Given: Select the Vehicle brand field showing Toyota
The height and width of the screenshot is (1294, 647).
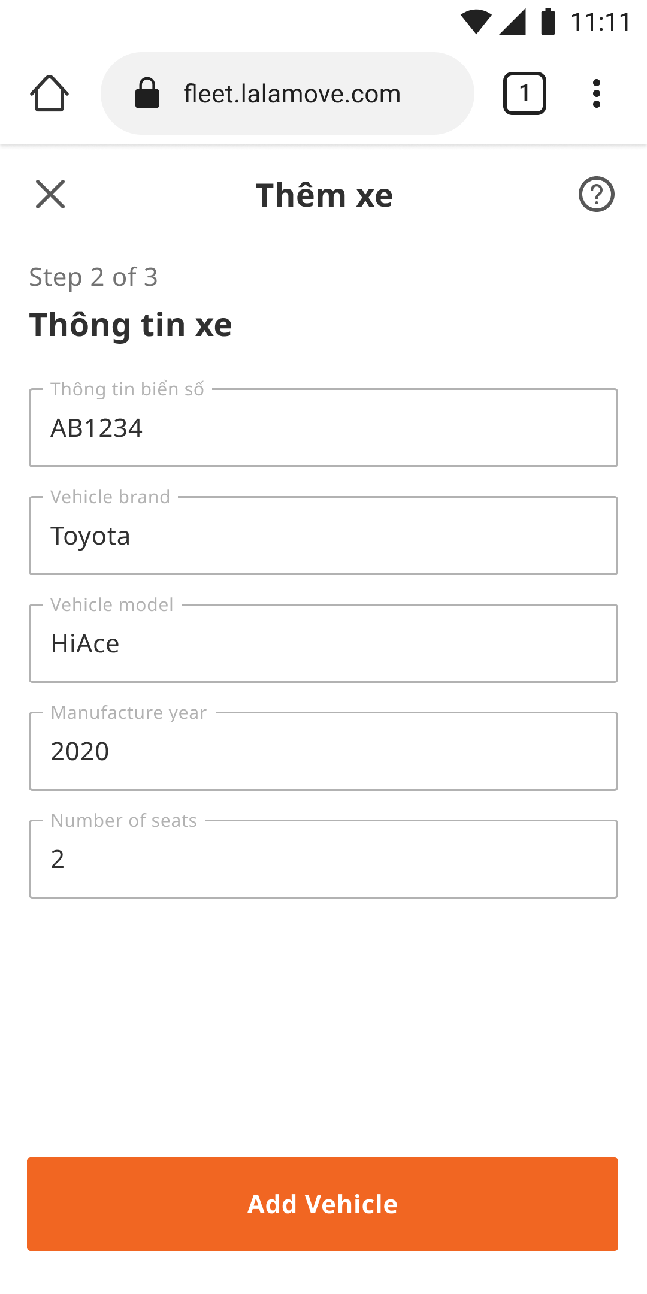Looking at the screenshot, I should [x=323, y=536].
